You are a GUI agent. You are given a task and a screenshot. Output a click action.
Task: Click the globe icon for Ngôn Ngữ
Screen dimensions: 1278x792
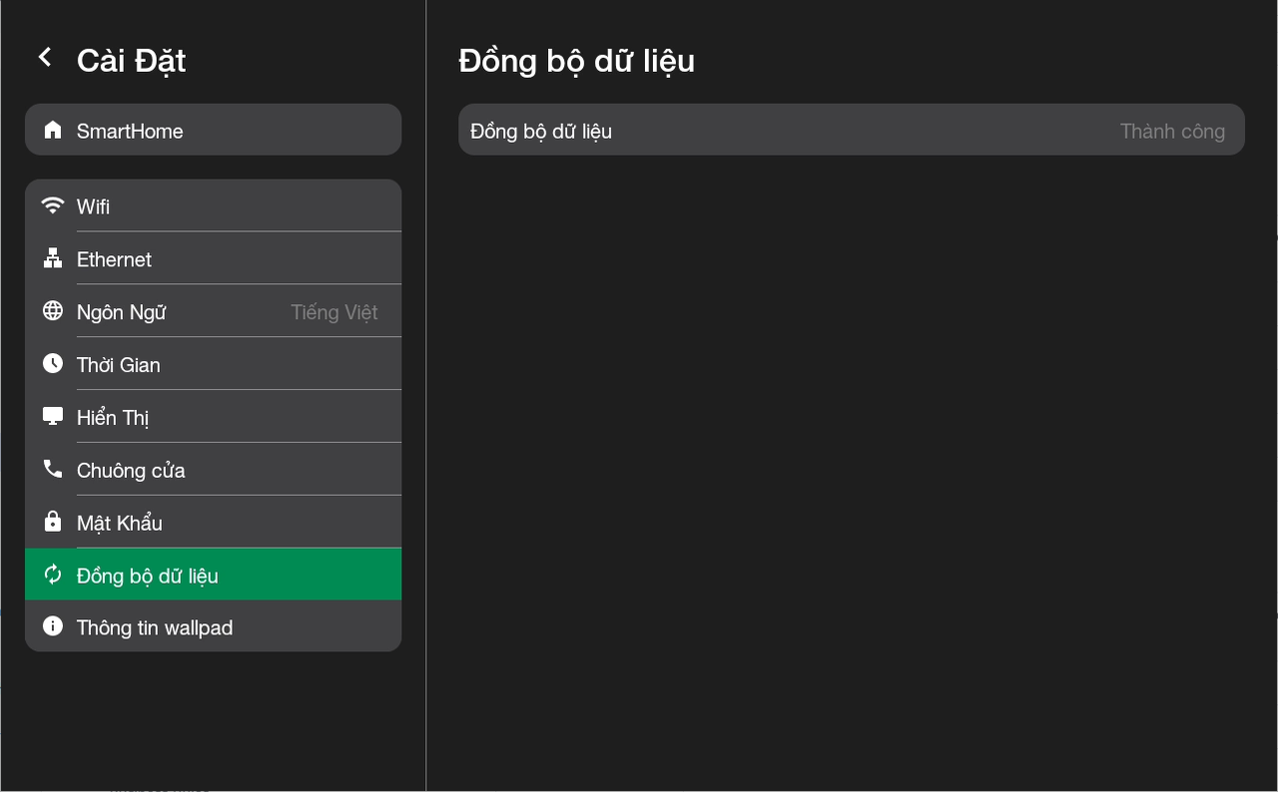(x=53, y=311)
